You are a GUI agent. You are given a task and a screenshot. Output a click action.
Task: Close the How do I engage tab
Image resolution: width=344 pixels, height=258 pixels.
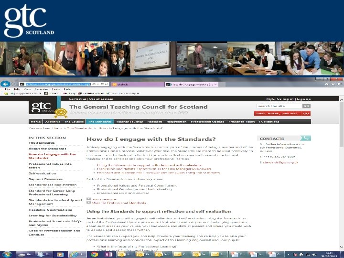tap(215, 84)
